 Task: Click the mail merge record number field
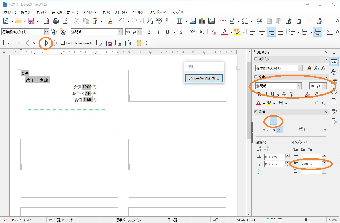click(36, 43)
